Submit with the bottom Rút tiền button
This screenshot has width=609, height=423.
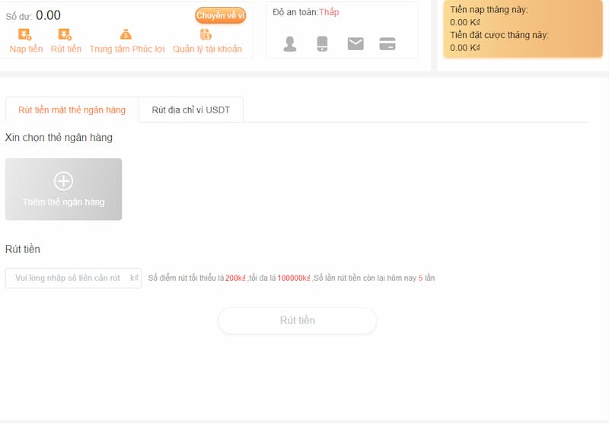(297, 320)
